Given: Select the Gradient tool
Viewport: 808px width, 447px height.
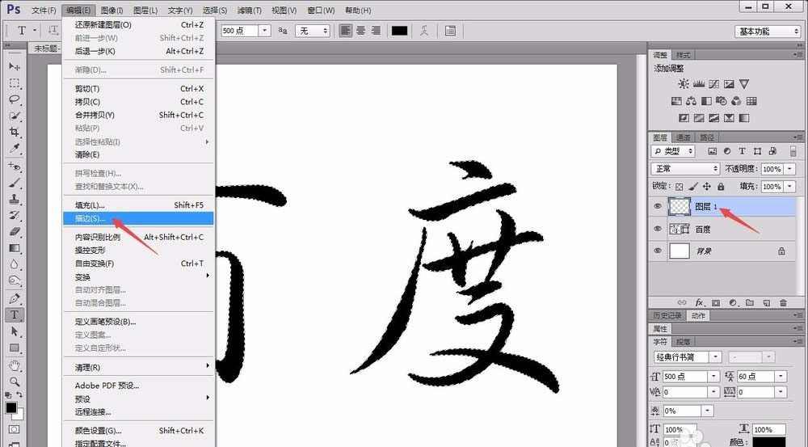Looking at the screenshot, I should click(x=15, y=248).
